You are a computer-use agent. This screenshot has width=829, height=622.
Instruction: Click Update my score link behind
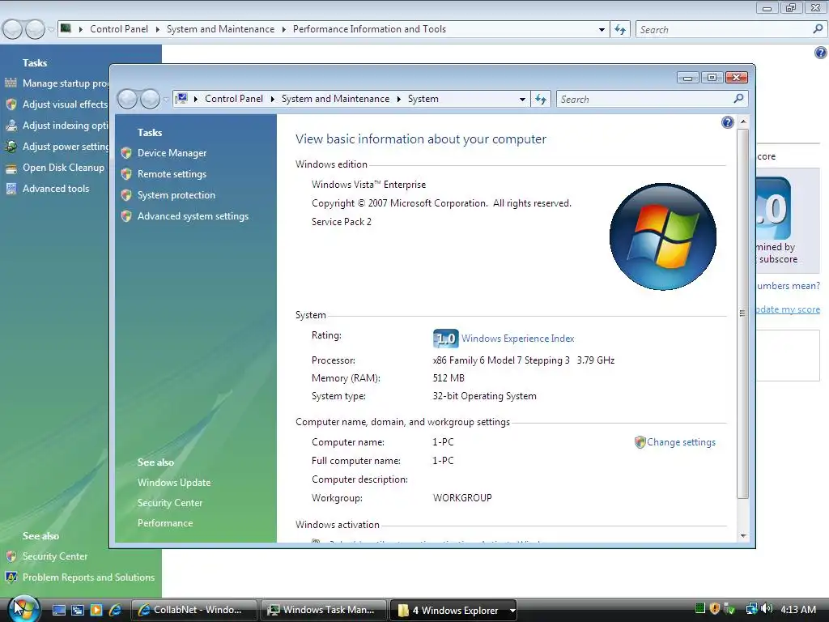click(x=788, y=309)
